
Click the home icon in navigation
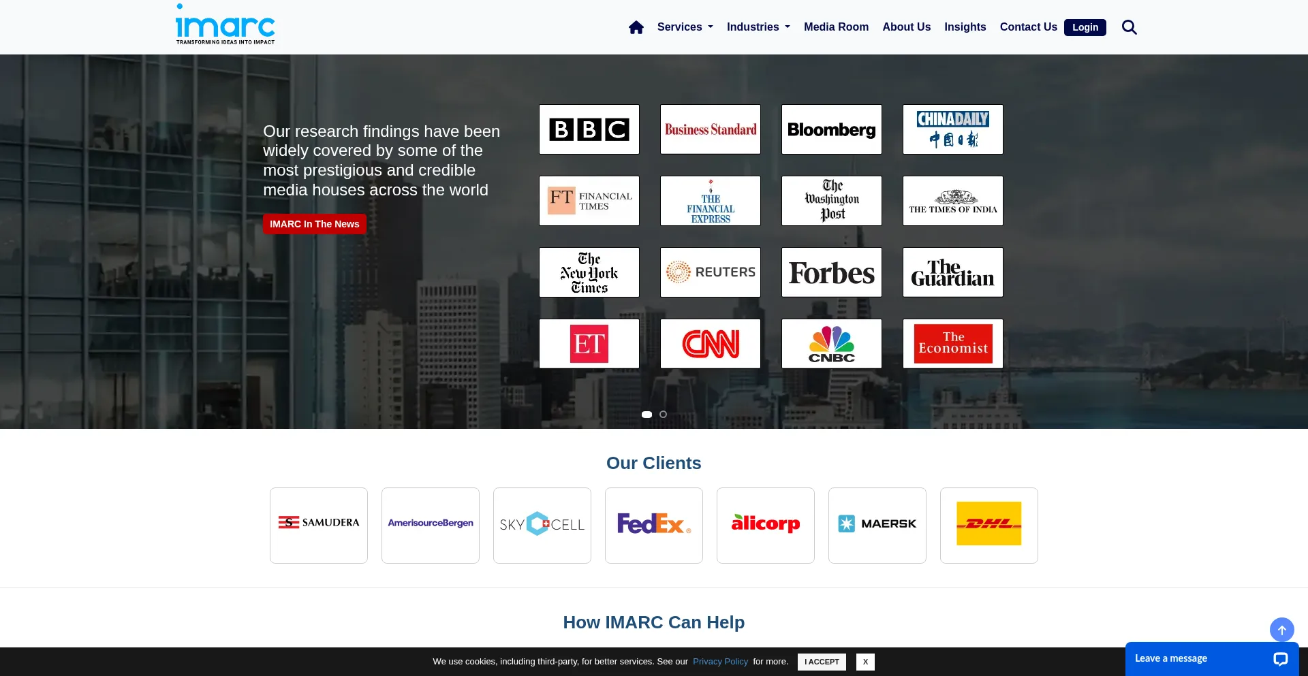click(x=636, y=27)
